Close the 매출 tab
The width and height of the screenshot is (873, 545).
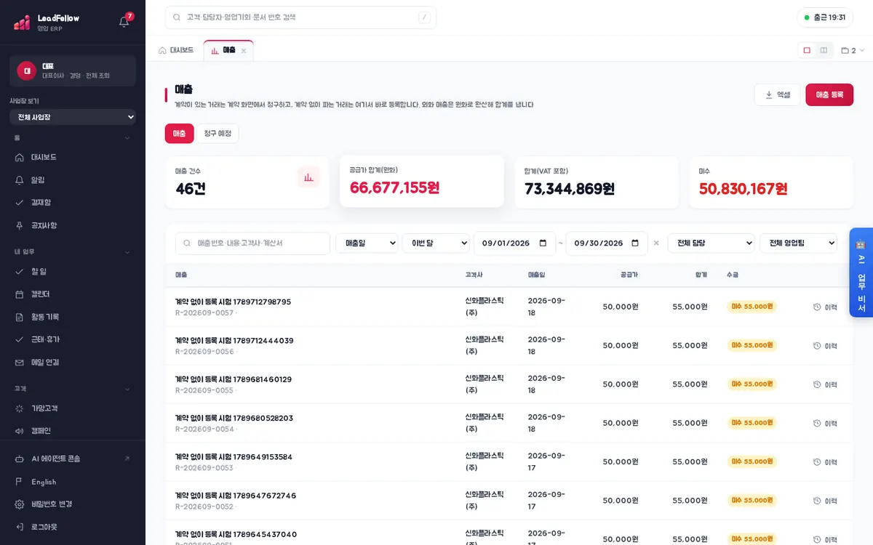(x=244, y=51)
